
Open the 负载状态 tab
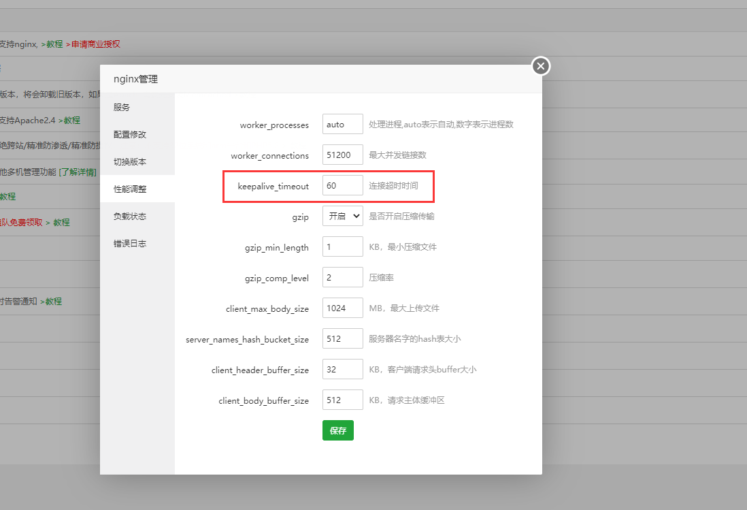(137, 216)
